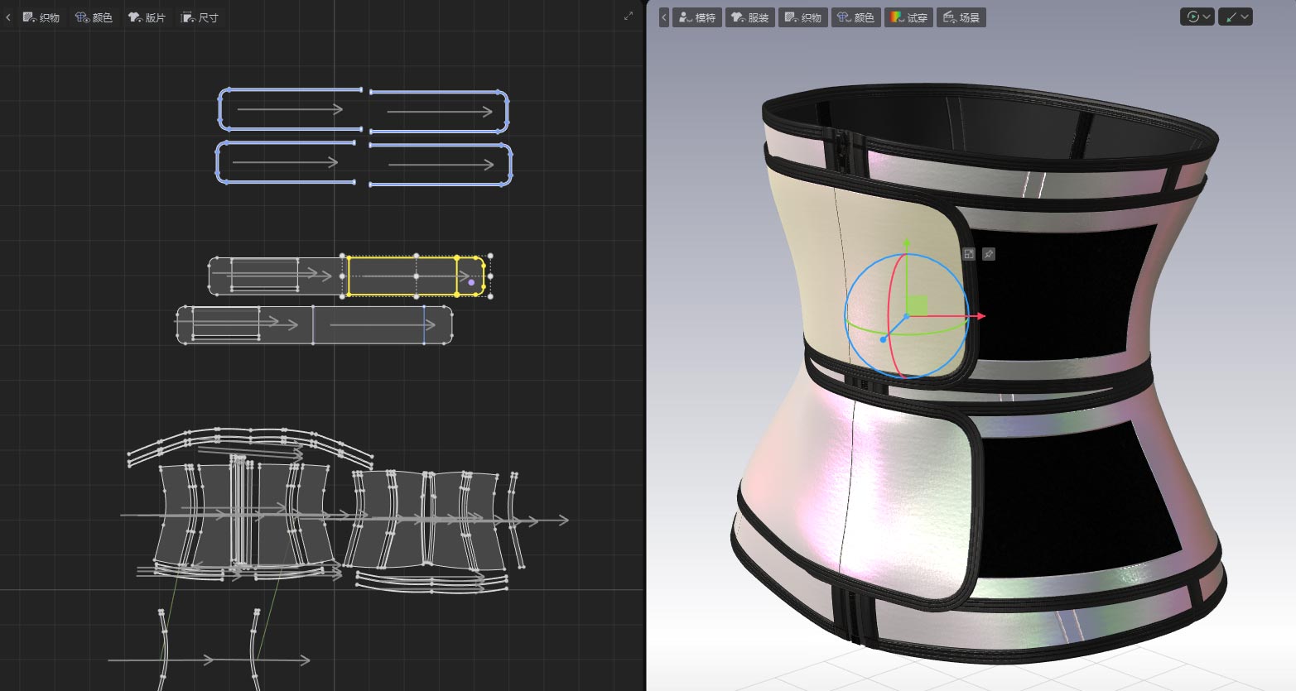Click the green Y-axis arrow of gizmo
This screenshot has width=1296, height=691.
907,245
